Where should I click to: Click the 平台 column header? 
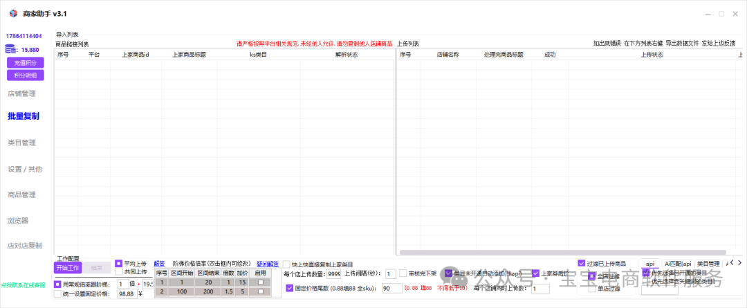coord(94,55)
